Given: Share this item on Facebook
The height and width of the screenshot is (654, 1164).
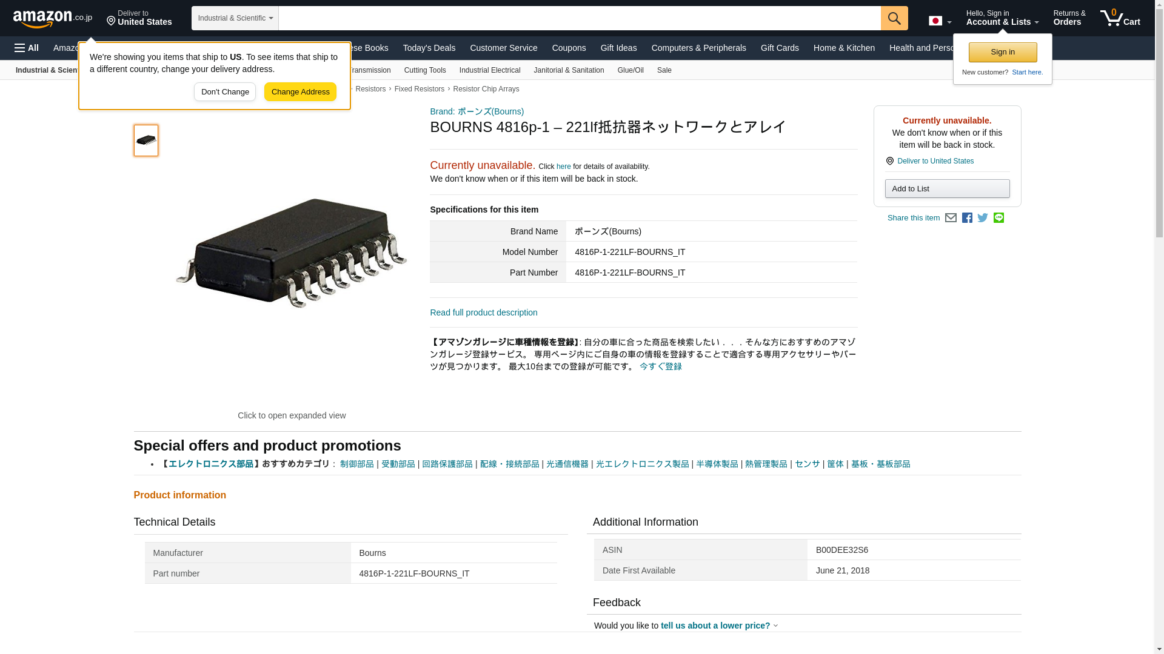Looking at the screenshot, I should (967, 218).
